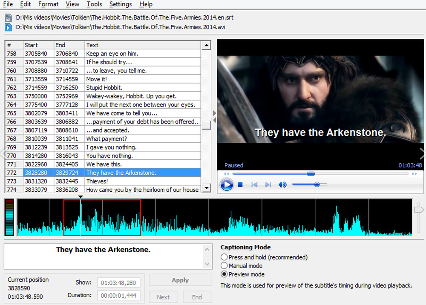The height and width of the screenshot is (305, 426).
Task: Select highlighted row 'They have the Arkenstone.'
Action: [103, 173]
